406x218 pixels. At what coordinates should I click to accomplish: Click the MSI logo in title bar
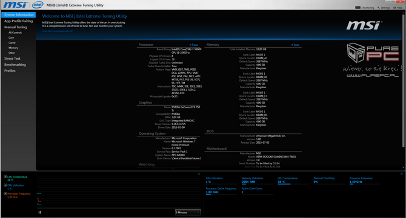coord(16,5)
